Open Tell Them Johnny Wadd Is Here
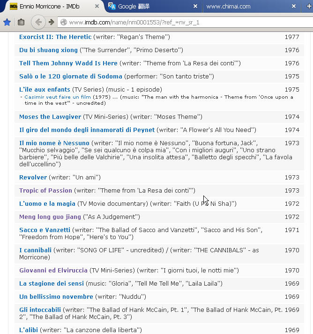Viewport: 313px width, 334px height. click(68, 63)
